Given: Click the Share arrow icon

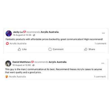Looking at the screenshot, I should (86, 49).
